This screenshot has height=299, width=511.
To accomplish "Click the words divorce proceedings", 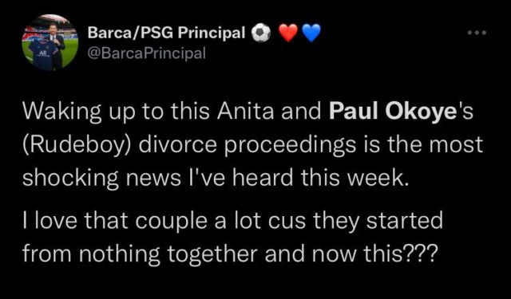I will (248, 145).
